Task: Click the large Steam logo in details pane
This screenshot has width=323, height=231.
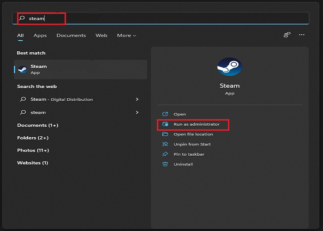Action: click(229, 67)
